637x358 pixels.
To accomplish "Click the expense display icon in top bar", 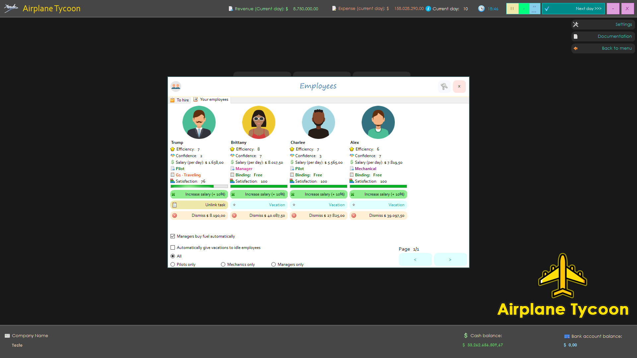I will point(334,8).
